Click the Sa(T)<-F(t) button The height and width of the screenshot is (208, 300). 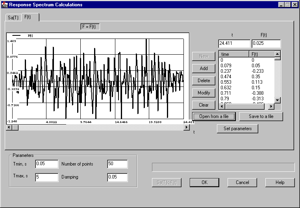167,182
